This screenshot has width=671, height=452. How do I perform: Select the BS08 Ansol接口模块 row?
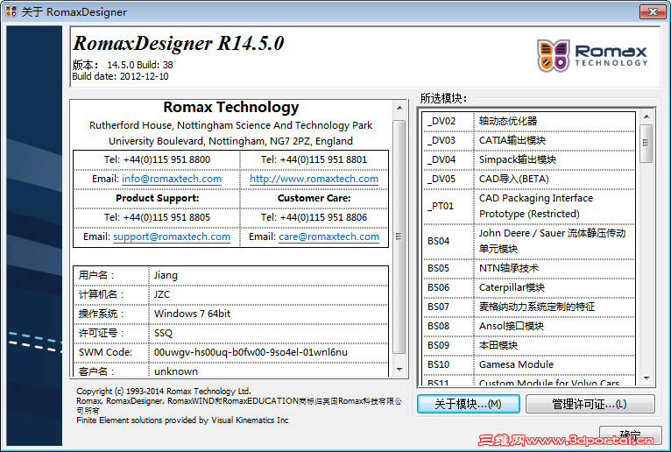coord(529,326)
